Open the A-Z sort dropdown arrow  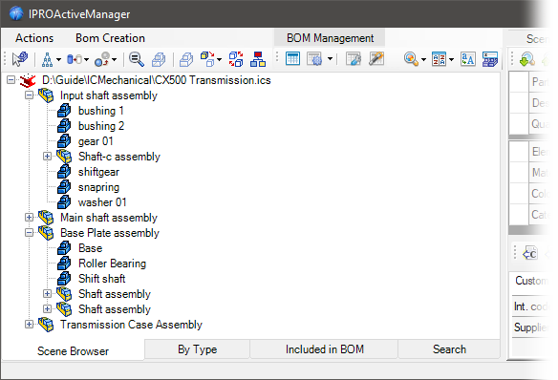pyautogui.click(x=451, y=59)
